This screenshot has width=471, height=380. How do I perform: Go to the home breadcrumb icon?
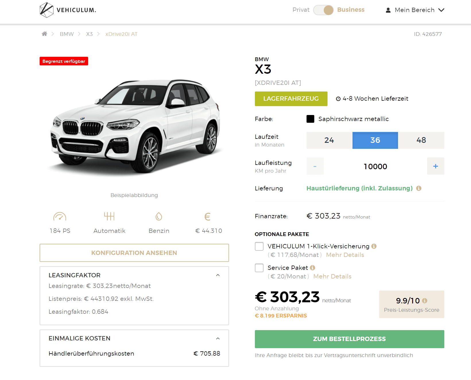(x=44, y=34)
